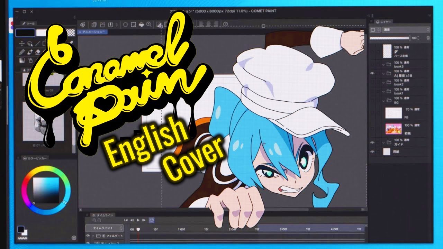This screenshot has width=443, height=249.
Task: Delete layer with the trash icon
Action: 428,38
